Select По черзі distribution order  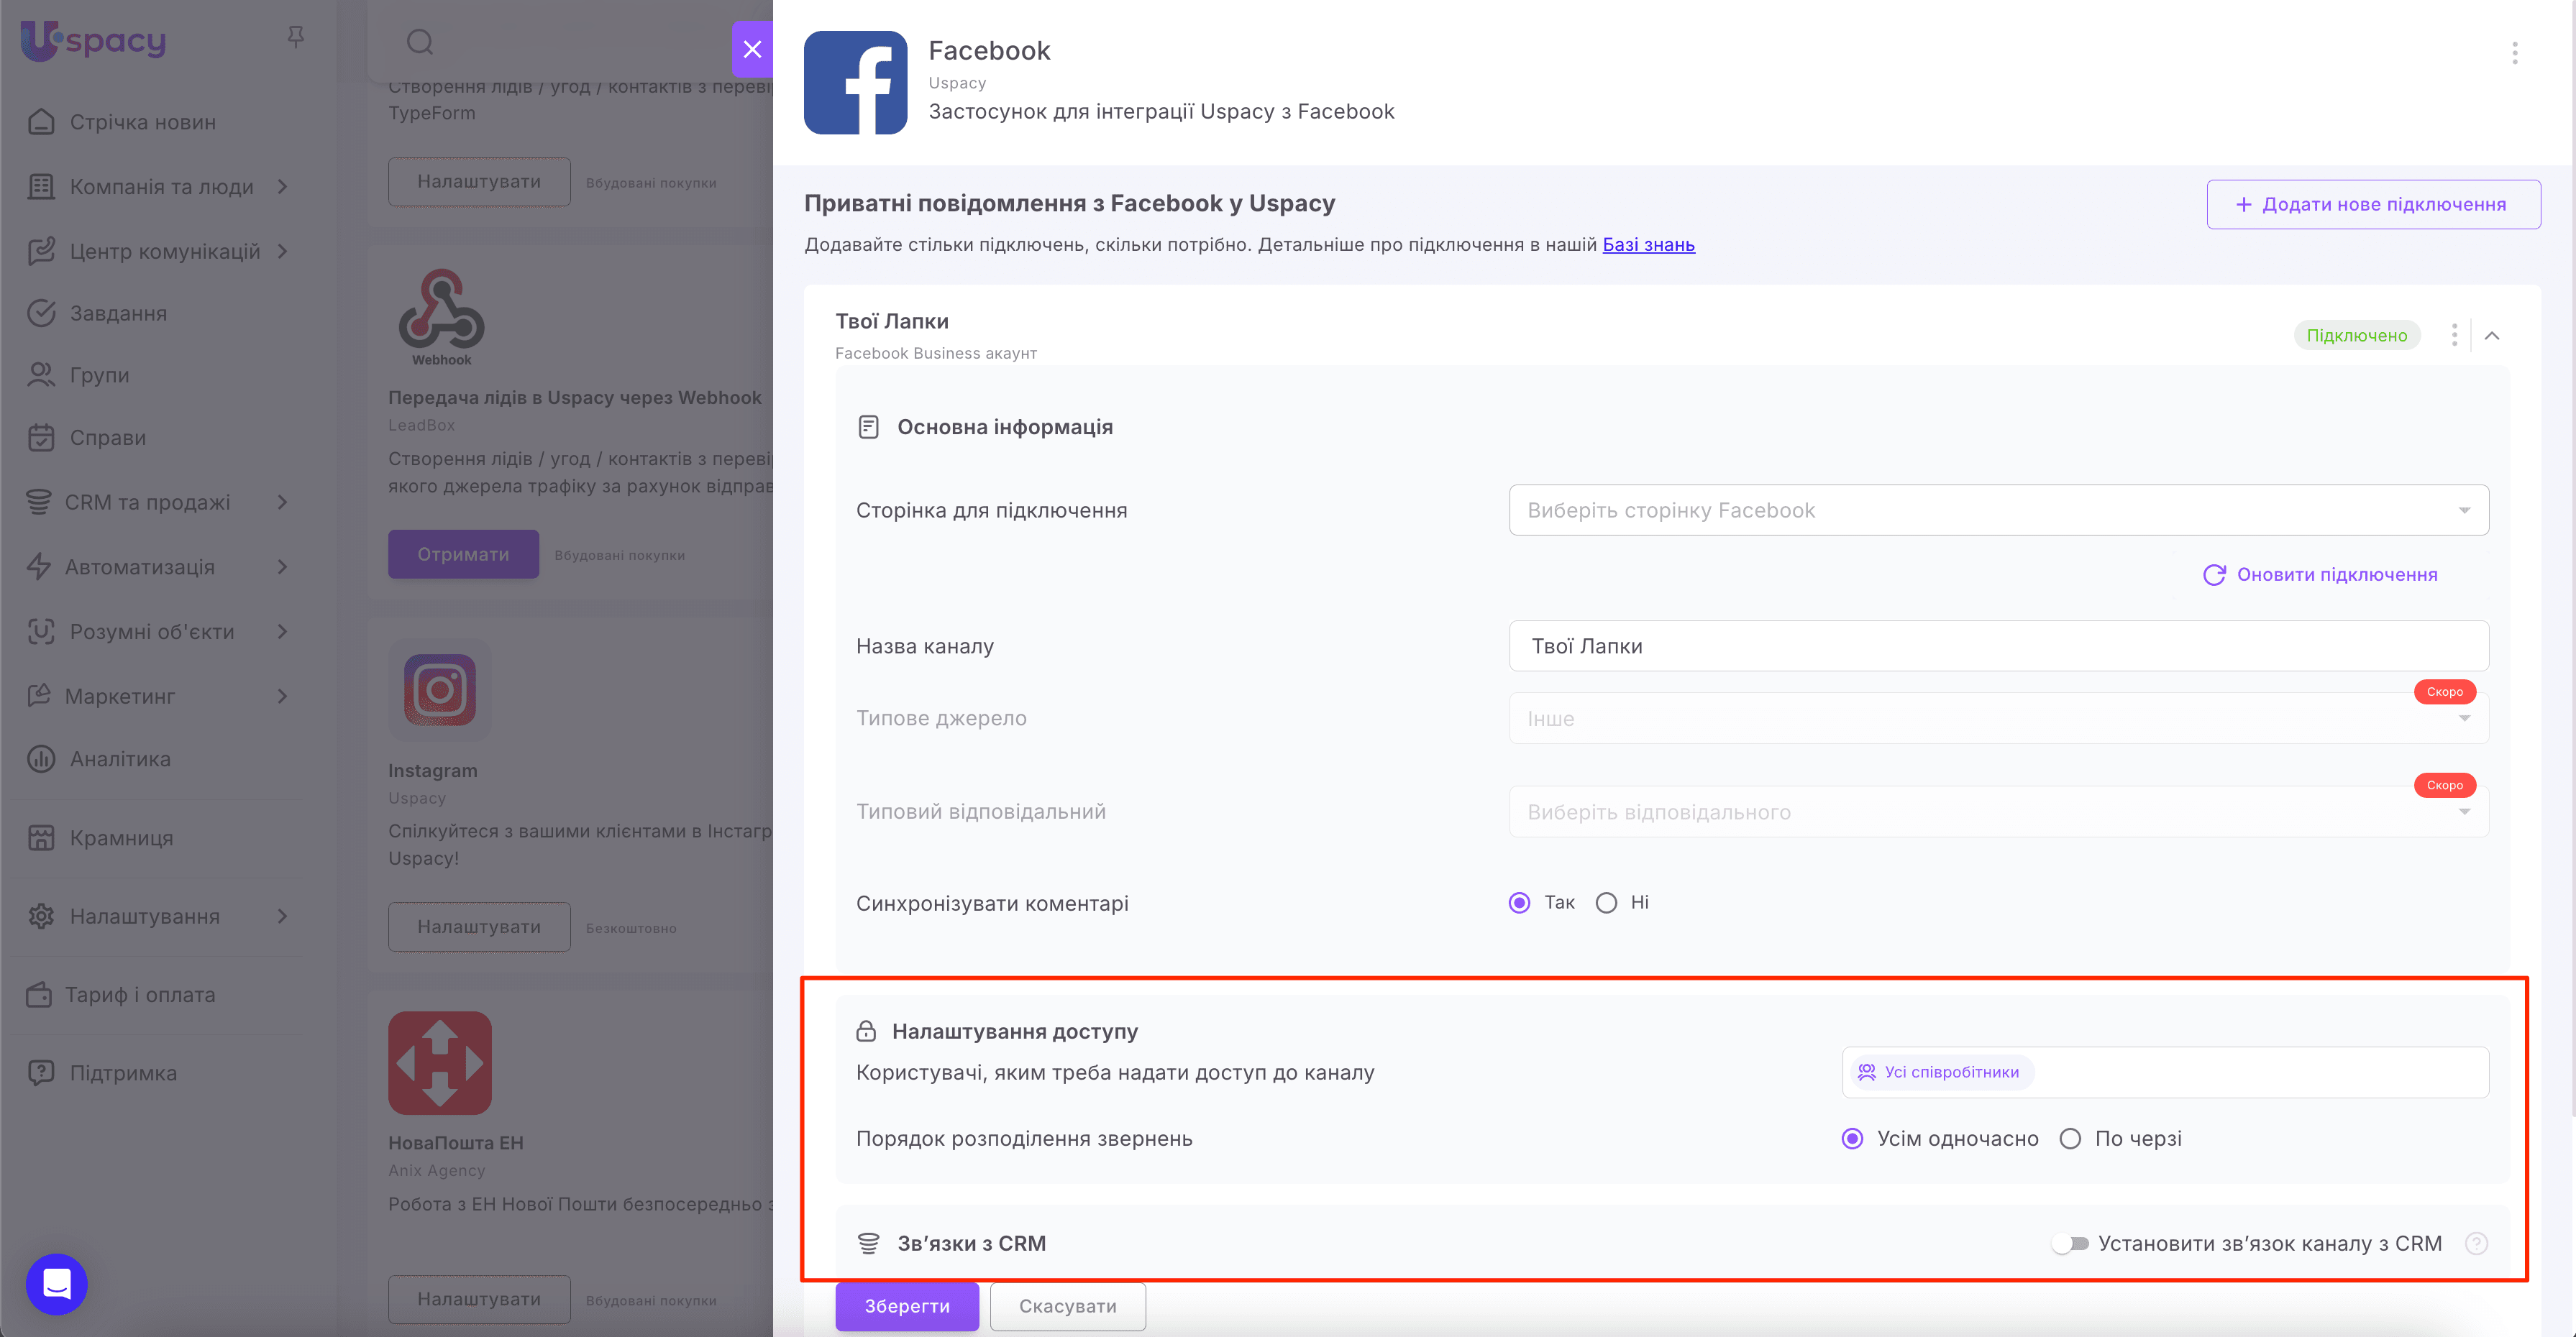coord(2070,1139)
